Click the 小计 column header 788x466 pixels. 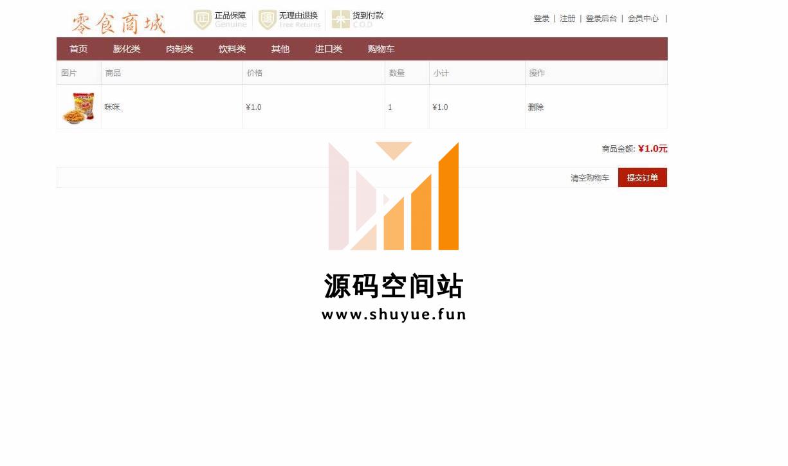click(x=441, y=73)
